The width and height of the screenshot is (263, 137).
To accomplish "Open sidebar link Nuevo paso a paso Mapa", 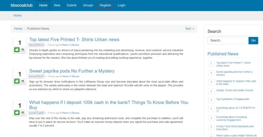I will (x=236, y=135).
